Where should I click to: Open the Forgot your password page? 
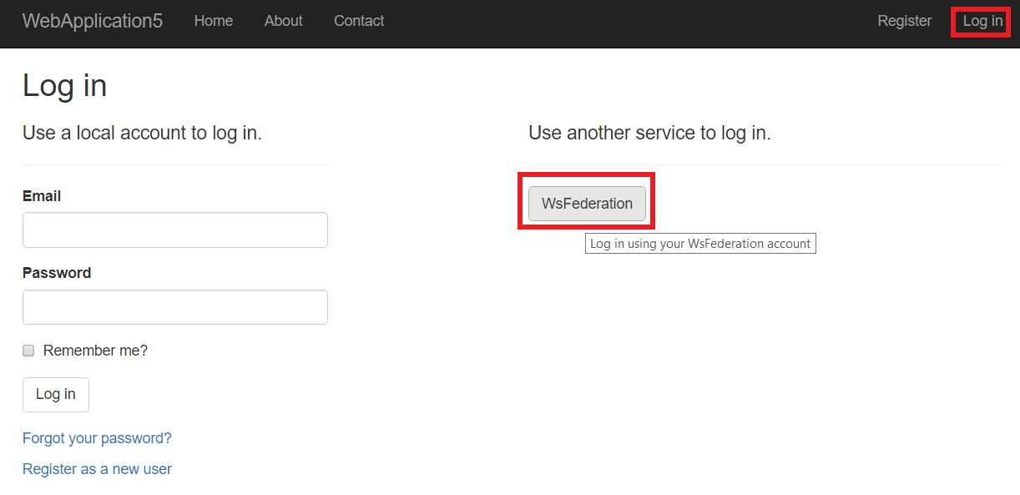point(96,437)
